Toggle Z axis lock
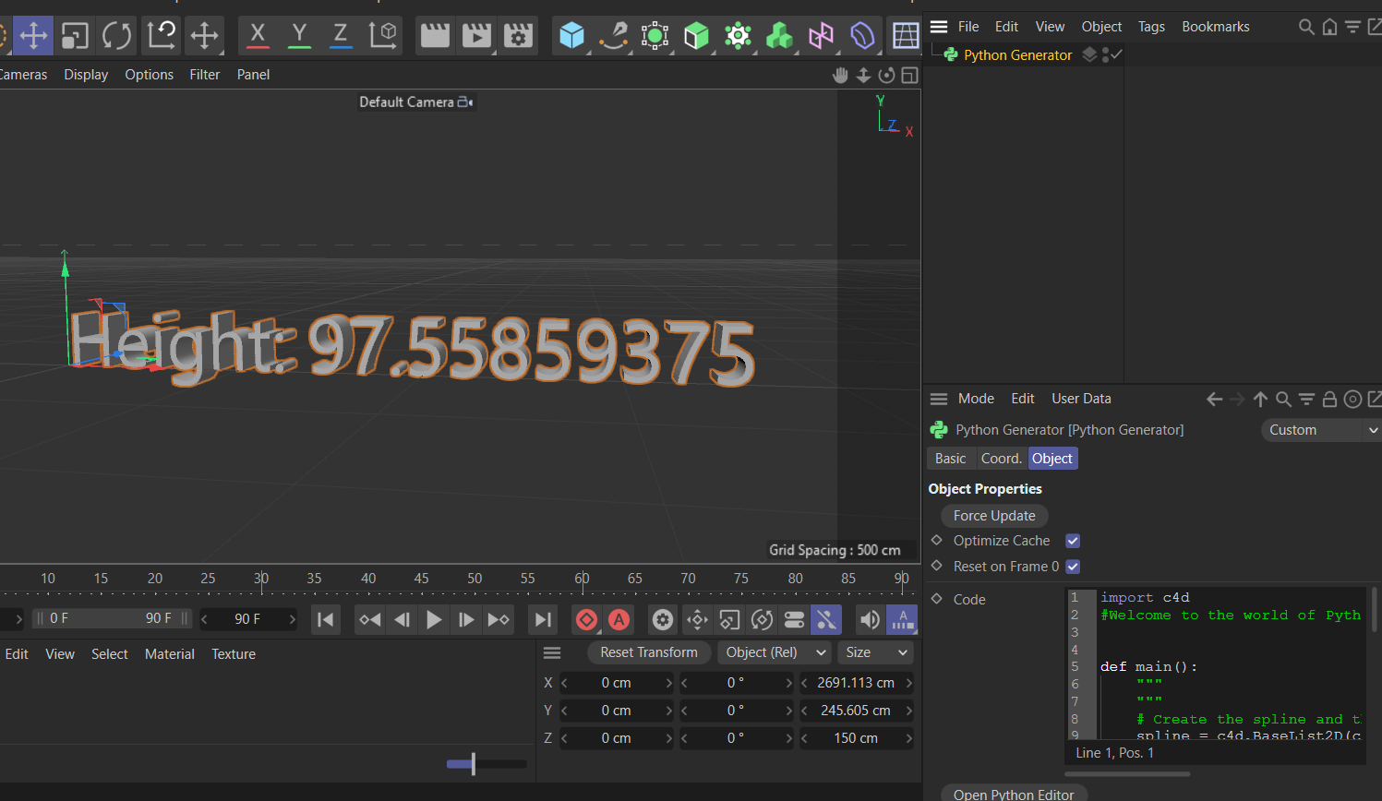The width and height of the screenshot is (1382, 801). click(x=341, y=36)
